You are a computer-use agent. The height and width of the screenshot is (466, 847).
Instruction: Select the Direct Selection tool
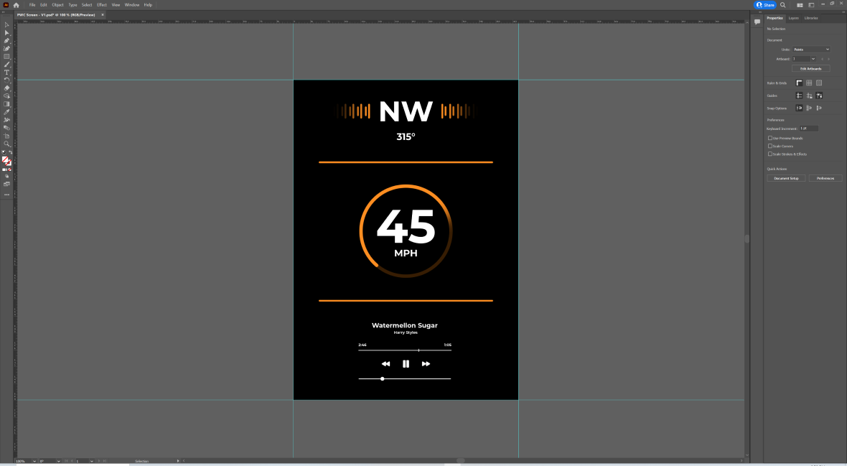6,33
